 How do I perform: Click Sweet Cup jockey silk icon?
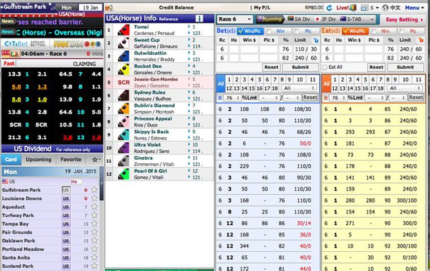pos(124,43)
